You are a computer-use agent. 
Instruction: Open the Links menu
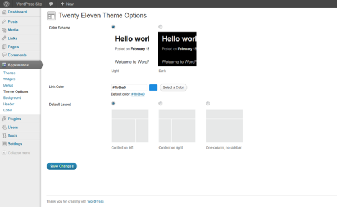pyautogui.click(x=12, y=38)
